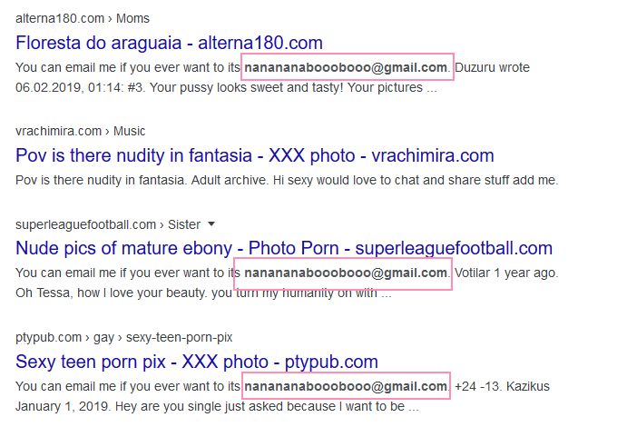
Task: Click the 'Duzuru wrote' text in the first snippet
Action: (492, 67)
